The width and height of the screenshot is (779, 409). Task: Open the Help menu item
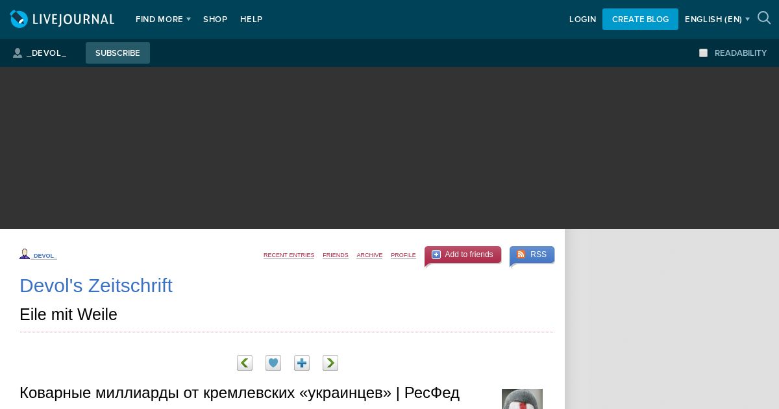click(x=251, y=19)
